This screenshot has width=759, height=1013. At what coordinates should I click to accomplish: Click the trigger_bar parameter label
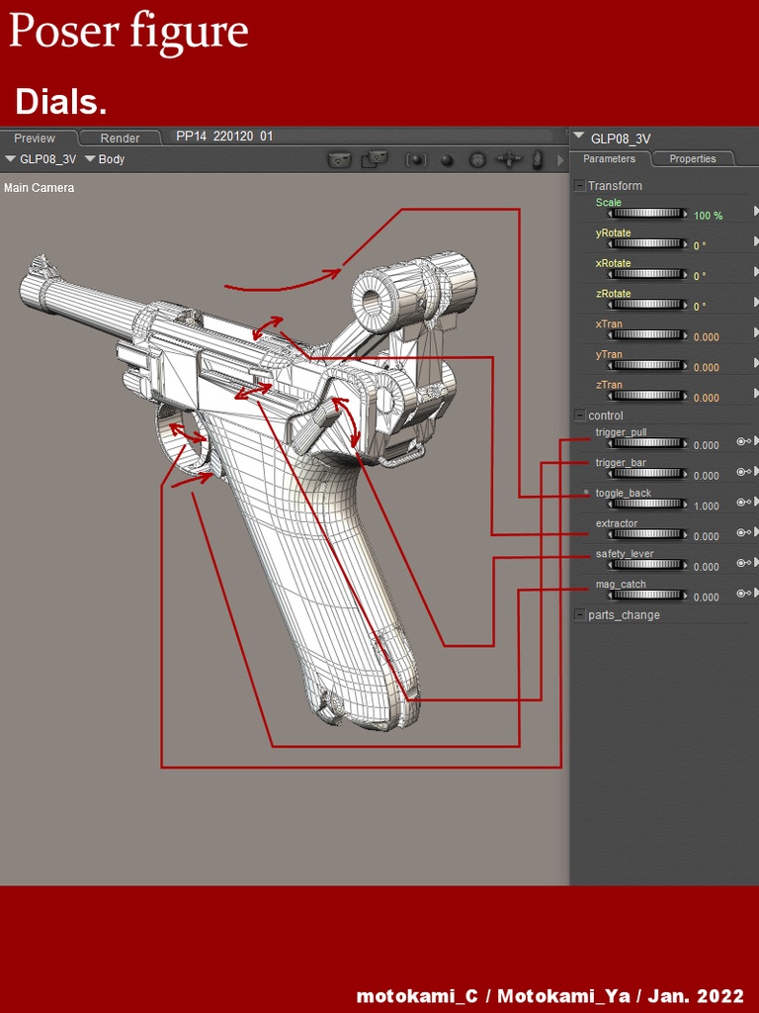click(621, 463)
